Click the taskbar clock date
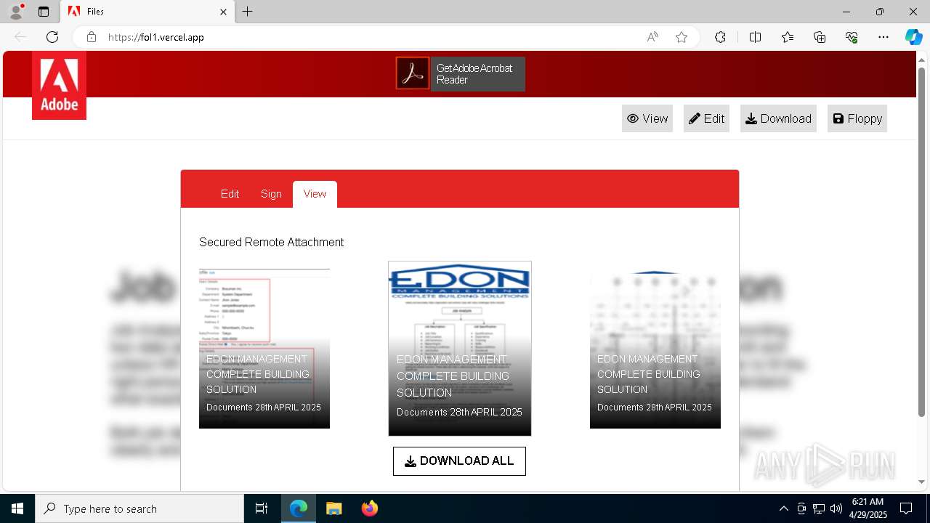This screenshot has width=930, height=523. (868, 508)
